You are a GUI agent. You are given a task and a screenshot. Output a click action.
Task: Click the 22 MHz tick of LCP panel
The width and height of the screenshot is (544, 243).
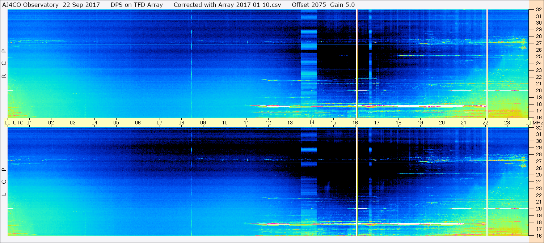(x=539, y=195)
